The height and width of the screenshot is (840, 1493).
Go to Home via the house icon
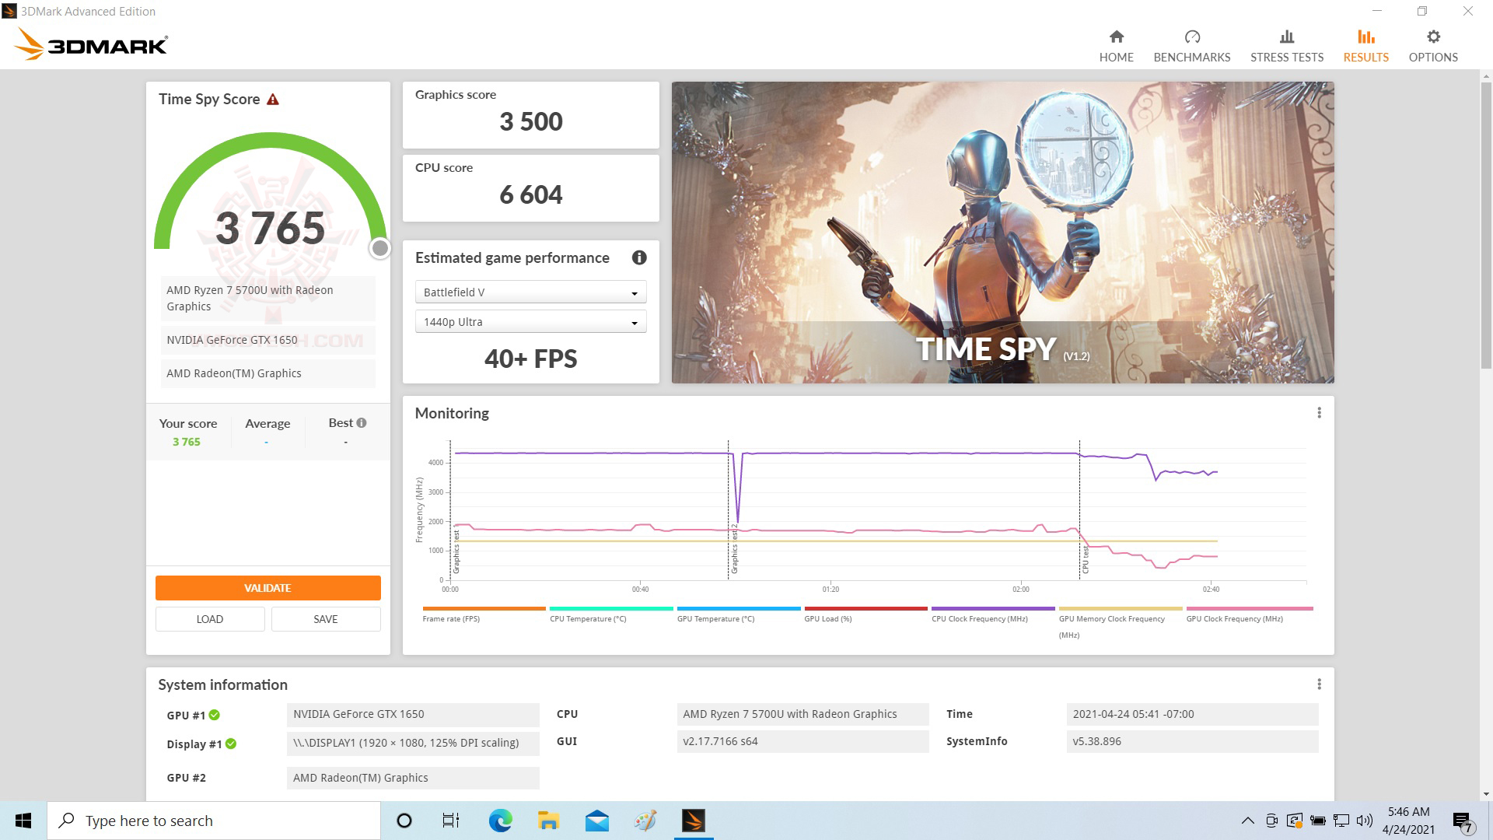1116,37
